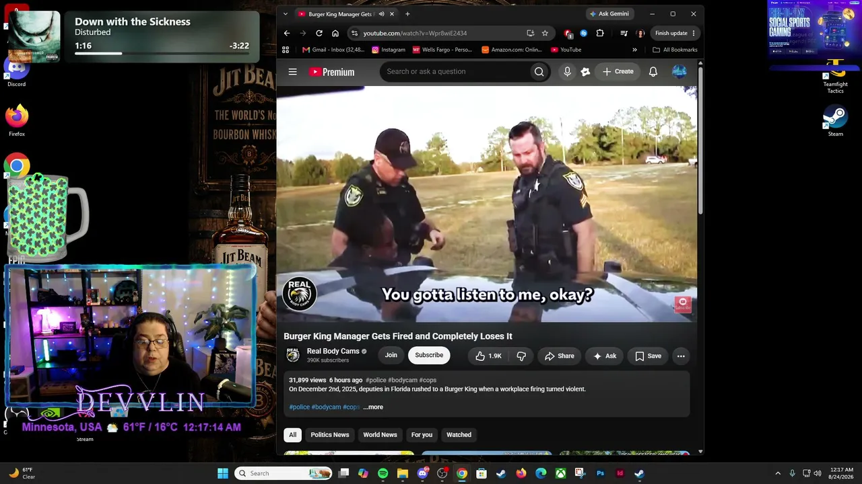Navigate back in Chrome

click(287, 33)
